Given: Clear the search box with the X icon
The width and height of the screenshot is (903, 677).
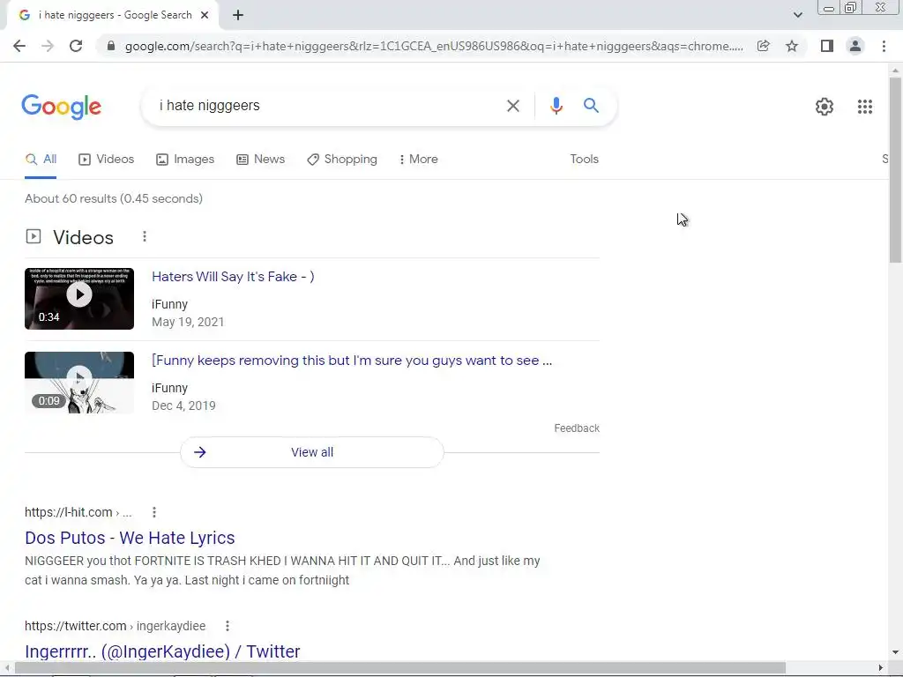Looking at the screenshot, I should pos(513,106).
